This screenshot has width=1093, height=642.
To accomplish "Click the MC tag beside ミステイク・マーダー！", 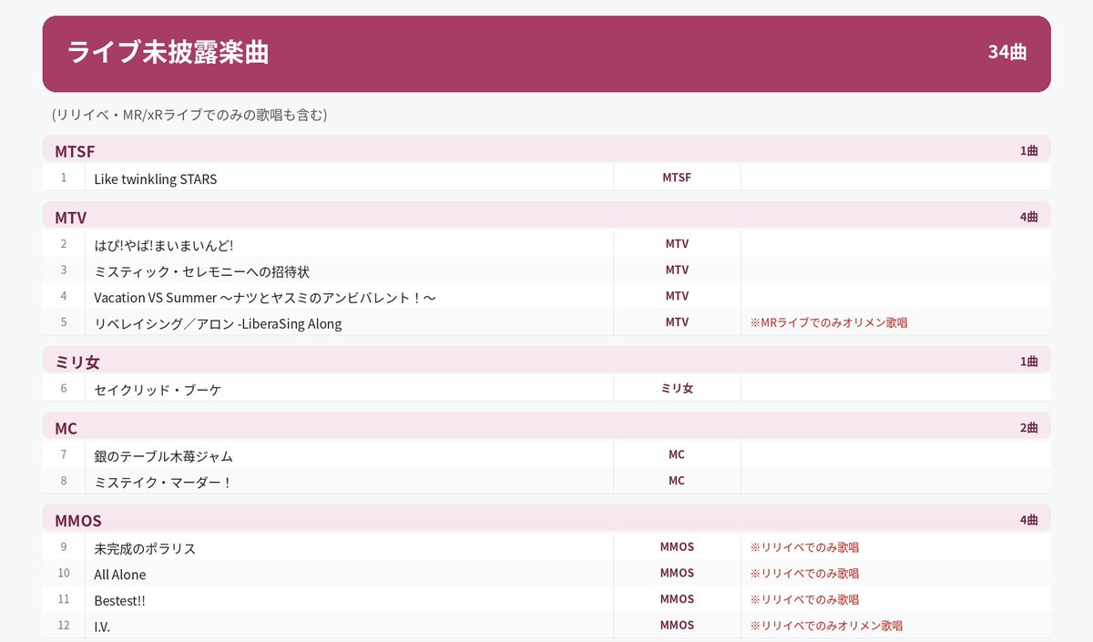I will pos(677,481).
